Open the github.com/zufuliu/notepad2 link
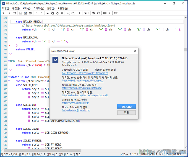Viewport: 188px width, 157px height. pyautogui.click(x=82, y=88)
